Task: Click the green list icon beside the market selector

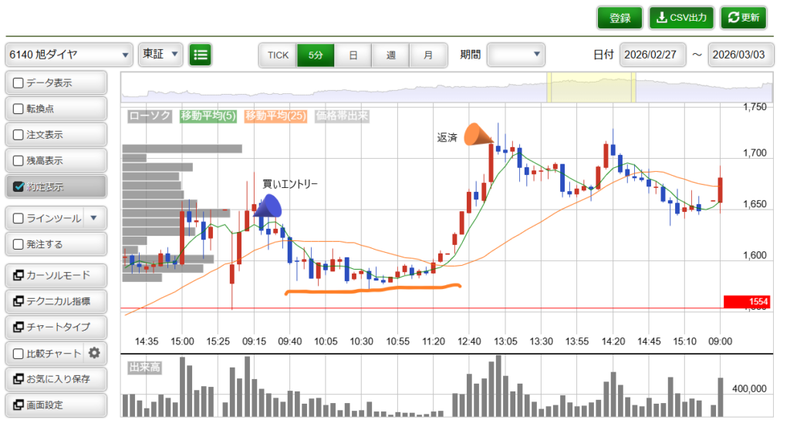Action: point(201,55)
